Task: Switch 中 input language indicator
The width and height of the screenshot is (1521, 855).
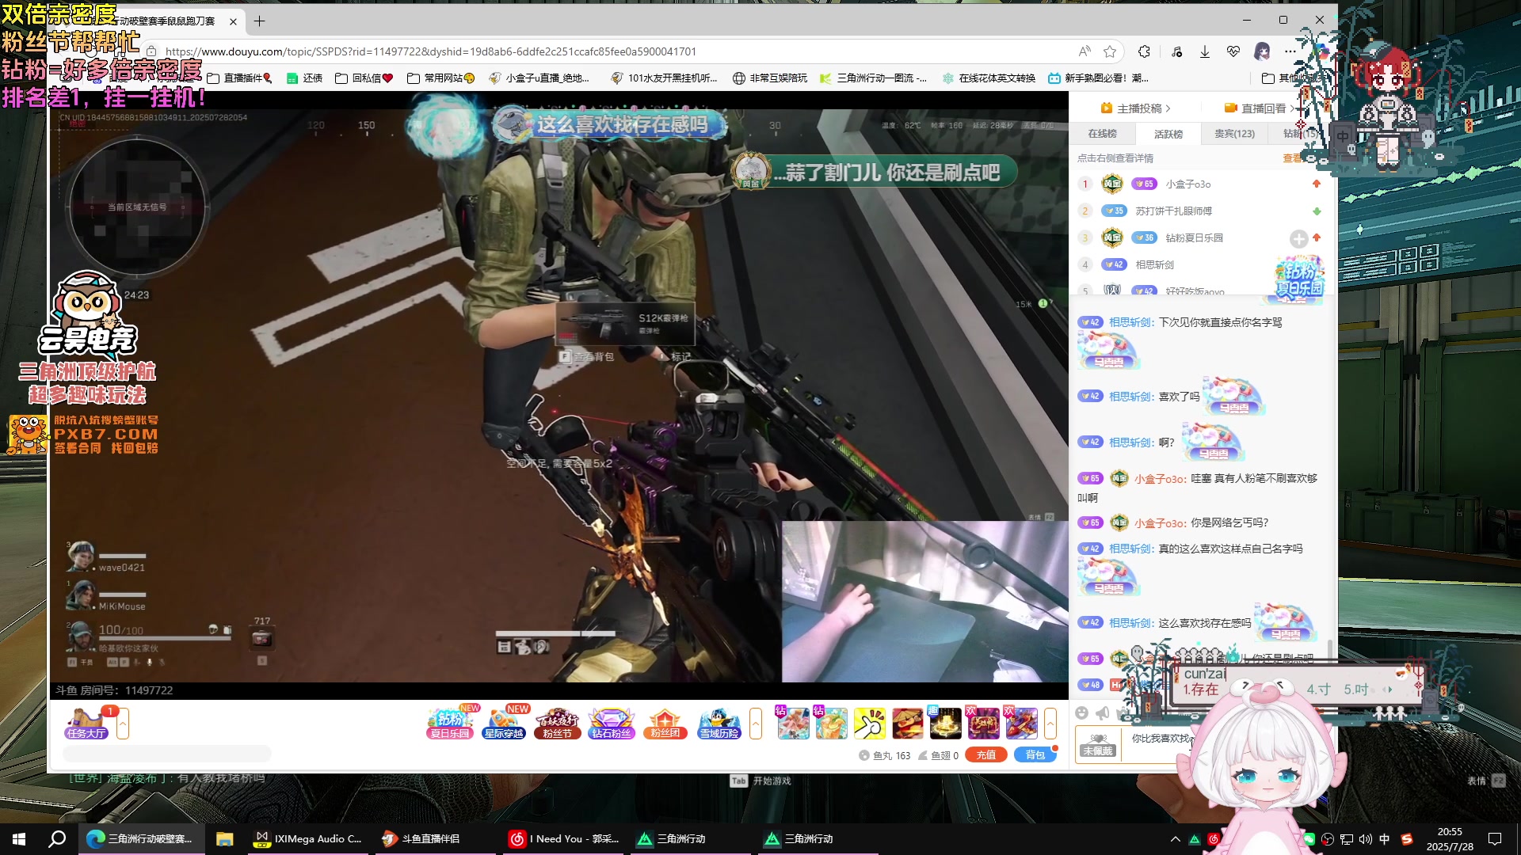Action: (1384, 839)
